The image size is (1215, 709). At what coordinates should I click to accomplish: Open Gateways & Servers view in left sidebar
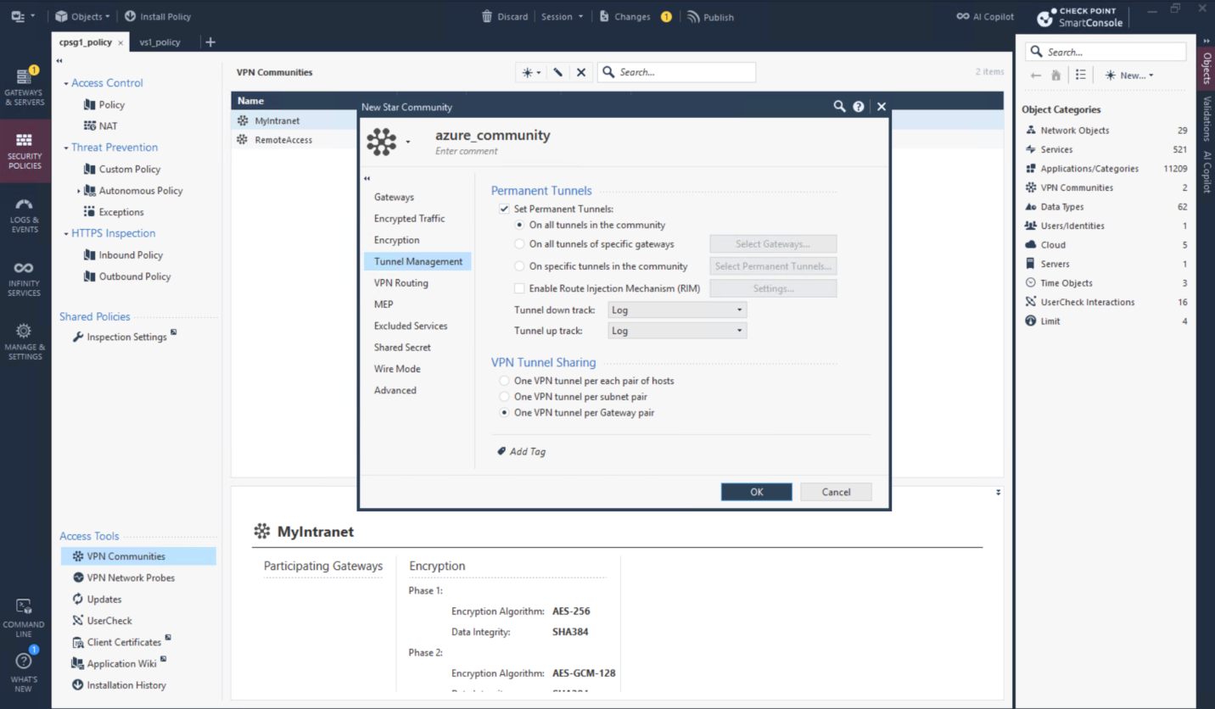click(24, 87)
